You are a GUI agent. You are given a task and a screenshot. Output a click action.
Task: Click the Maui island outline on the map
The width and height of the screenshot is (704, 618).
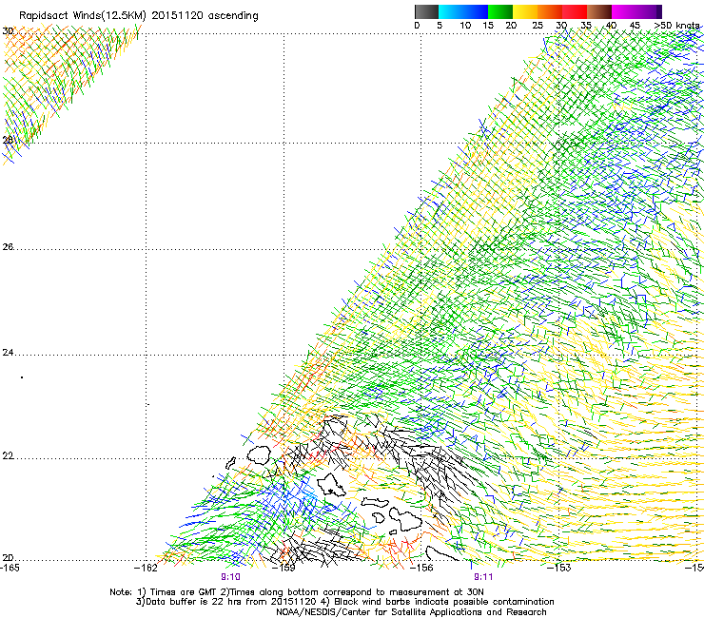(405, 519)
